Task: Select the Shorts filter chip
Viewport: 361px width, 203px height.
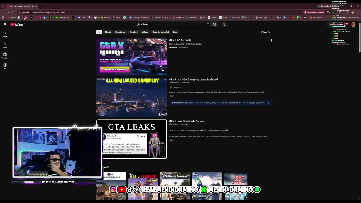Action: click(x=108, y=32)
